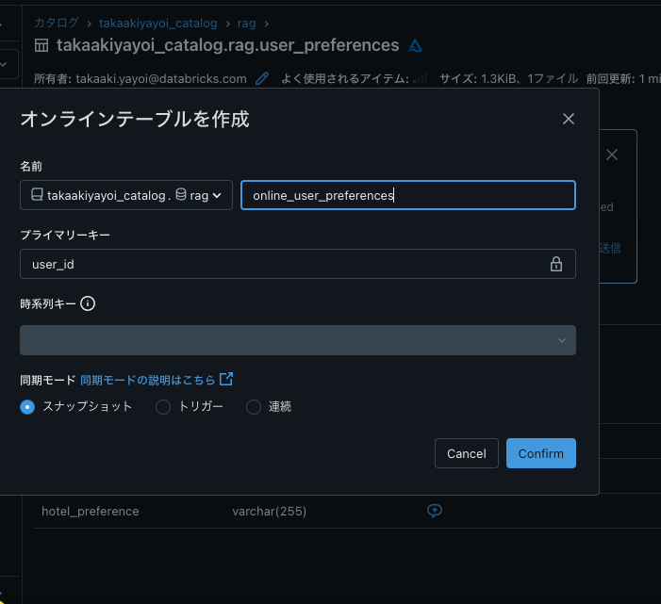Click the online table name input field
Screen dimensions: 661x604
pos(408,195)
